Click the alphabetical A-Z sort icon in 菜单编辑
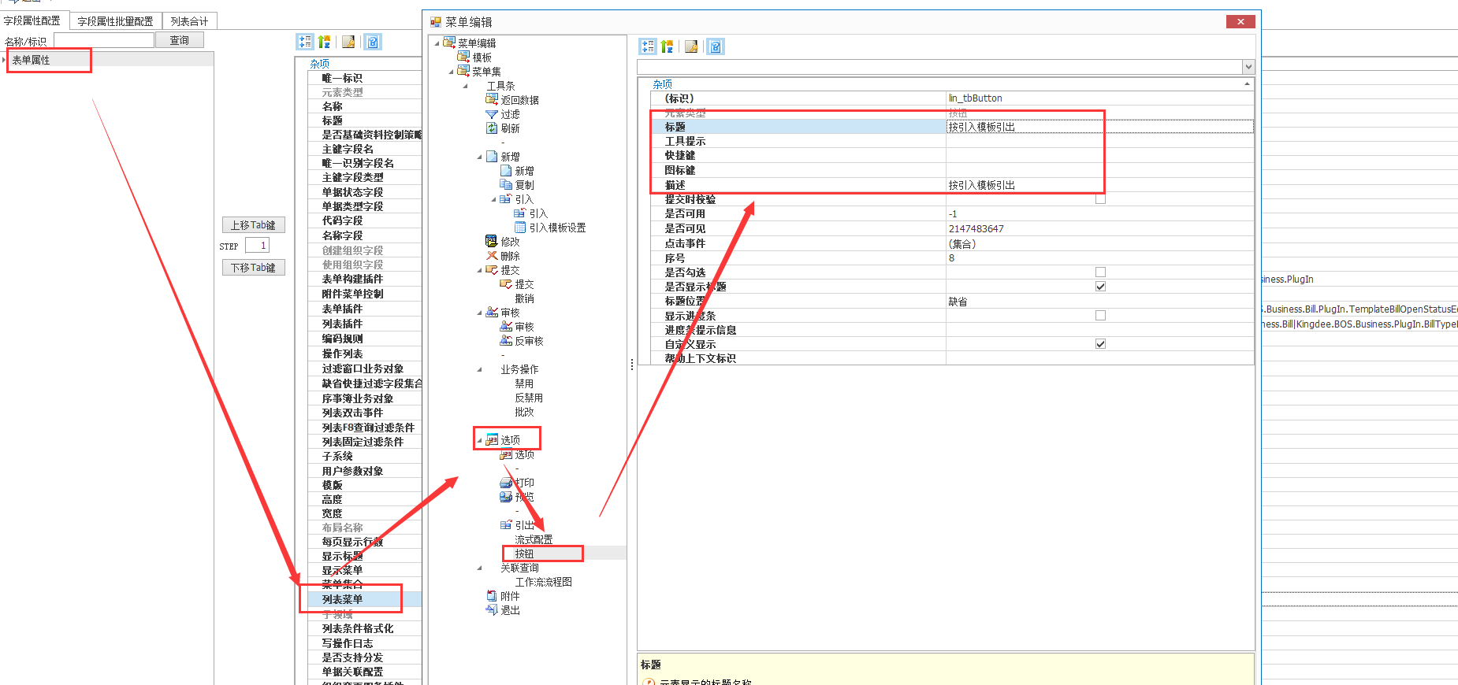 pyautogui.click(x=668, y=46)
